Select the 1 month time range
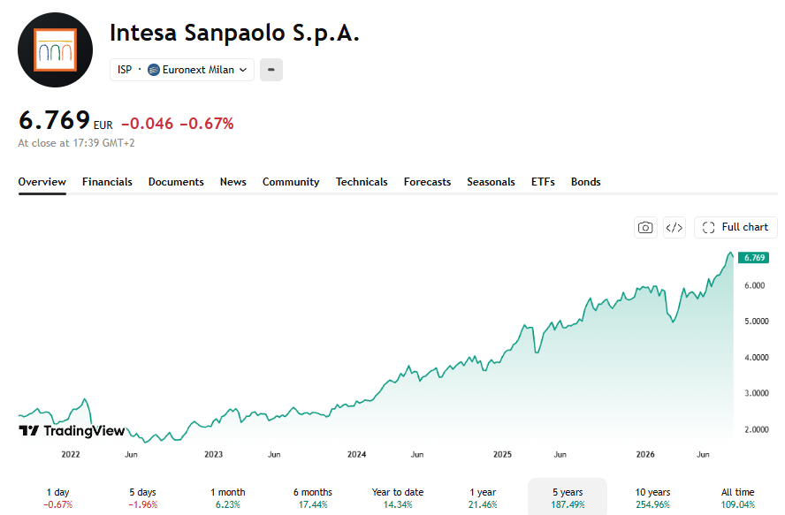This screenshot has height=515, width=785. coord(228,498)
